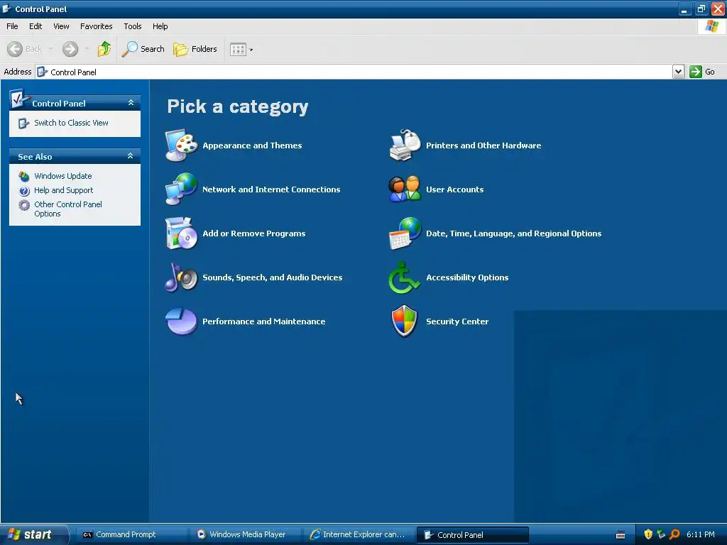Switch to Windows Media Player taskbar button
Image resolution: width=727 pixels, height=545 pixels.
pos(245,534)
